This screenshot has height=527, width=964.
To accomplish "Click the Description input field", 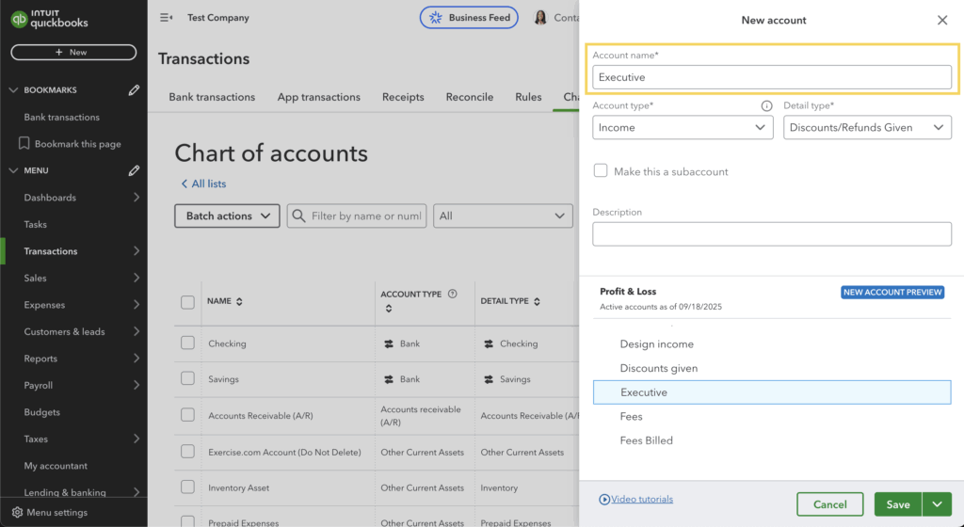I will 772,234.
